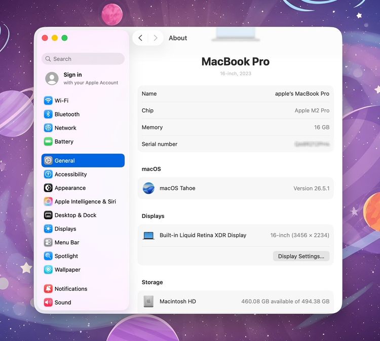Open the Bluetooth settings pane
The width and height of the screenshot is (380, 341).
83,114
